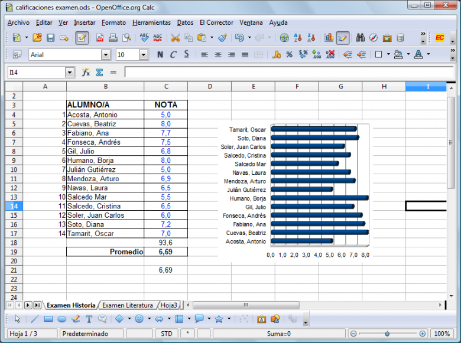Open the Gallery icon
461x343 pixels.
[x=387, y=38]
